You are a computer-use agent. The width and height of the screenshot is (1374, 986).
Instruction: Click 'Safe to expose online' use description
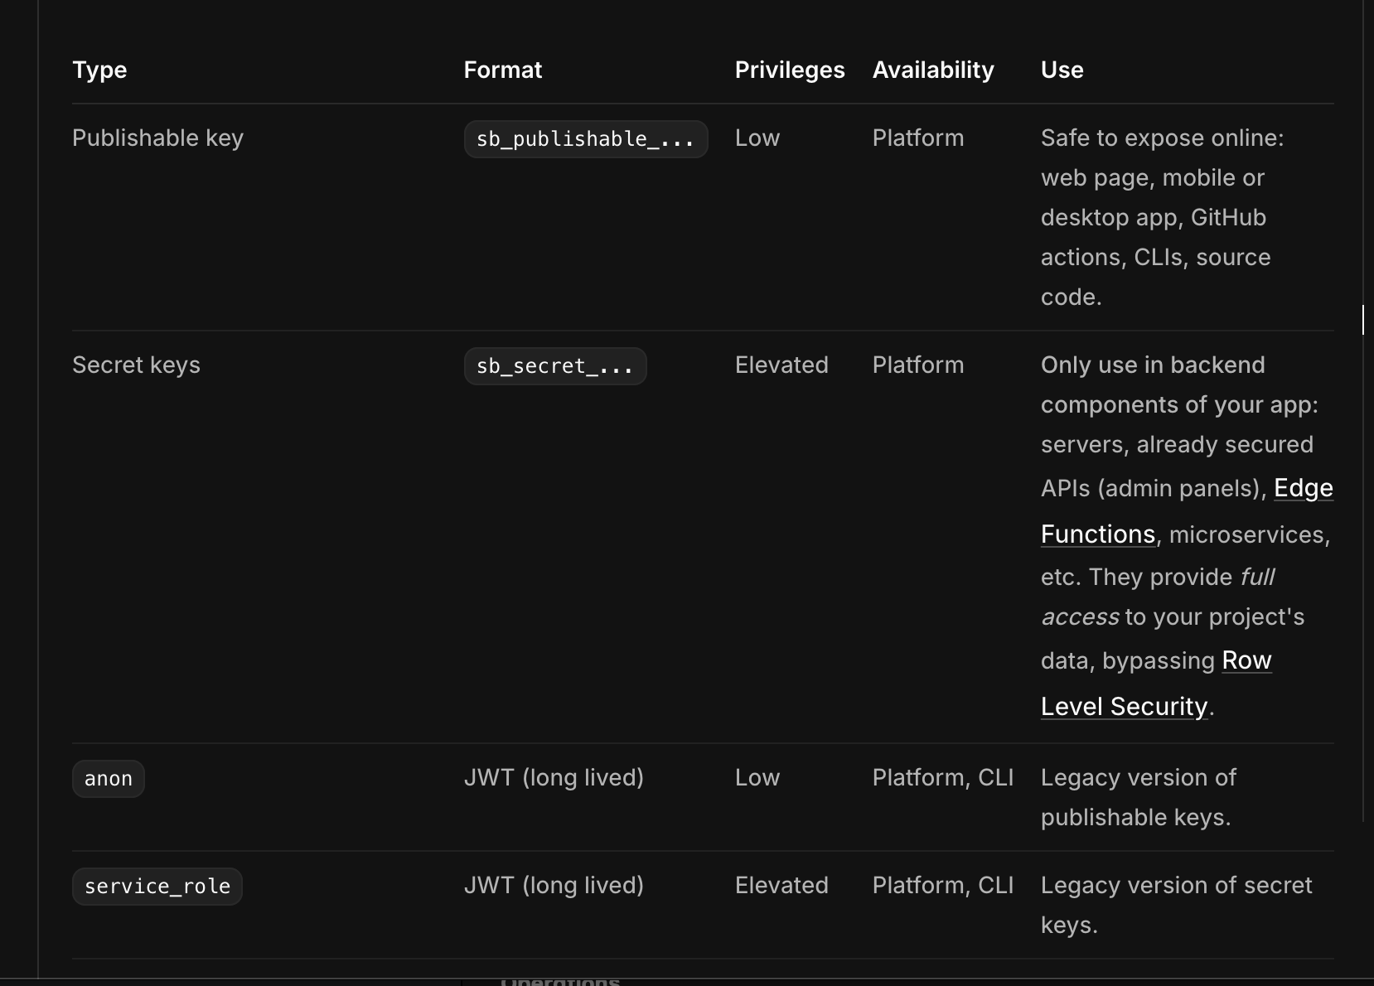tap(1163, 217)
